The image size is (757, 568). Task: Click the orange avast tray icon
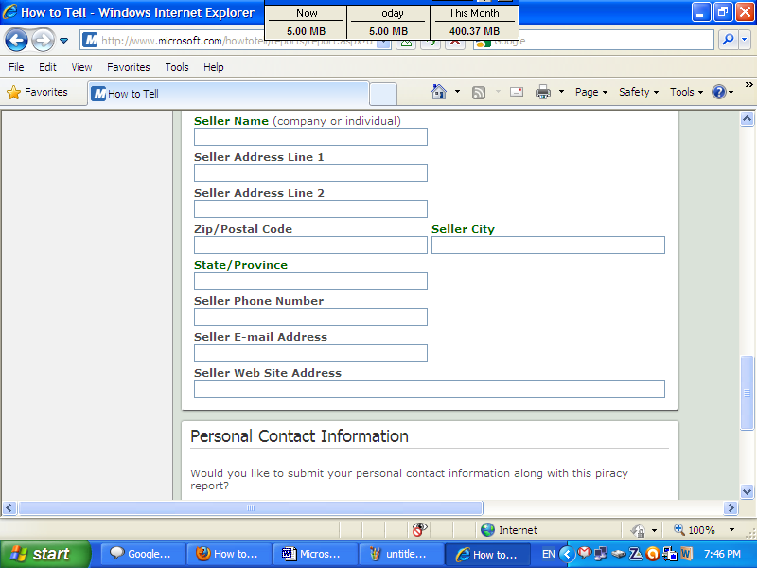pyautogui.click(x=652, y=554)
